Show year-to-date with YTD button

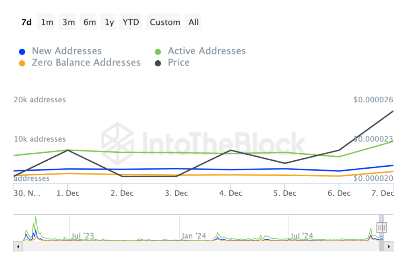131,22
